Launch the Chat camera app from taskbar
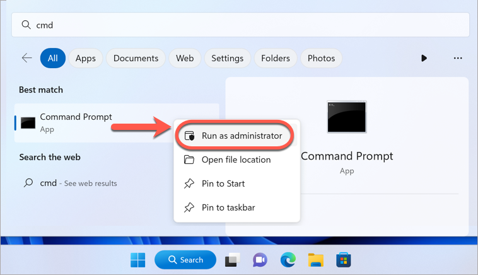 (260, 260)
